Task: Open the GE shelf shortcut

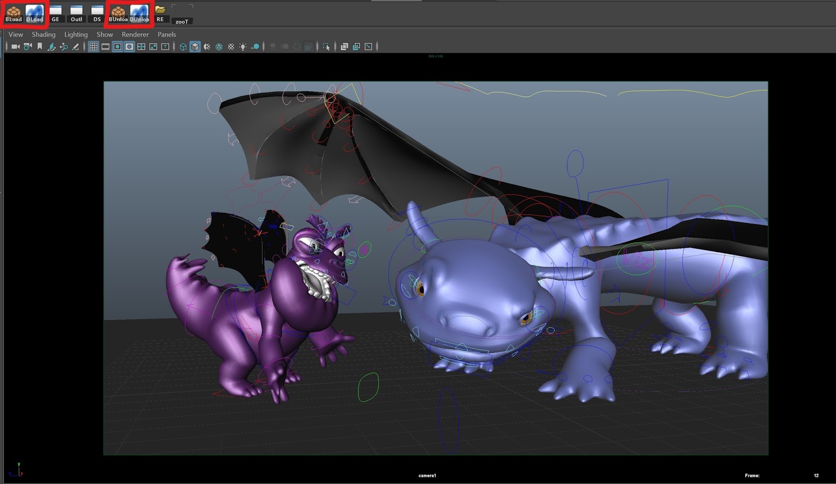Action: tap(55, 14)
